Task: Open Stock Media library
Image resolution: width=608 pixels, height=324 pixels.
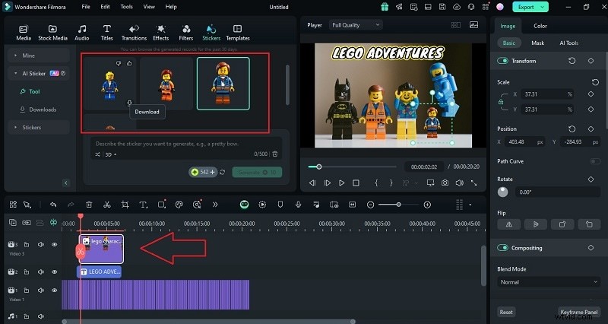Action: pyautogui.click(x=52, y=33)
